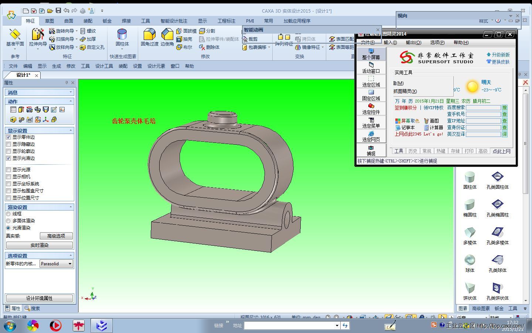Click the undo arrow in quick access toolbar

pos(66,11)
